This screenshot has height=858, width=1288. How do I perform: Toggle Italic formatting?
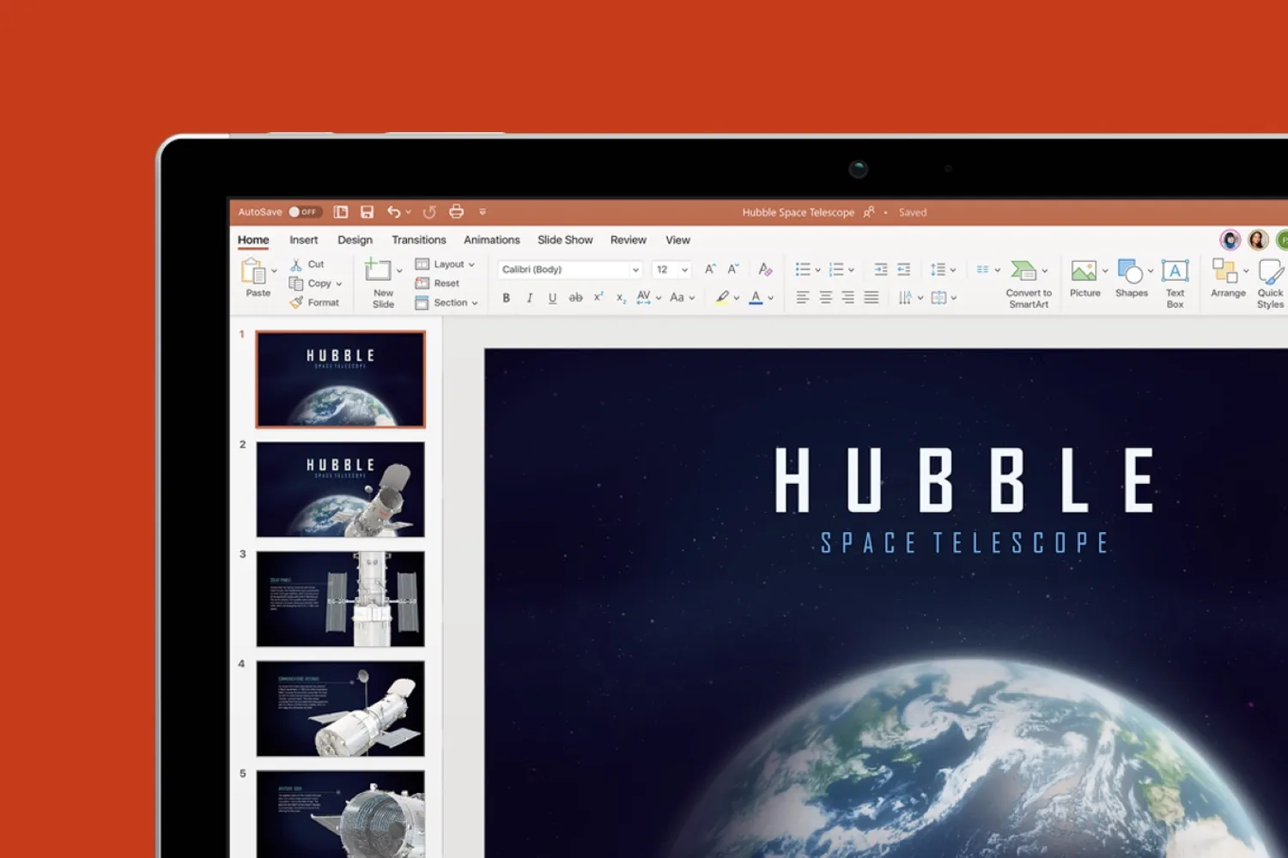click(x=529, y=298)
